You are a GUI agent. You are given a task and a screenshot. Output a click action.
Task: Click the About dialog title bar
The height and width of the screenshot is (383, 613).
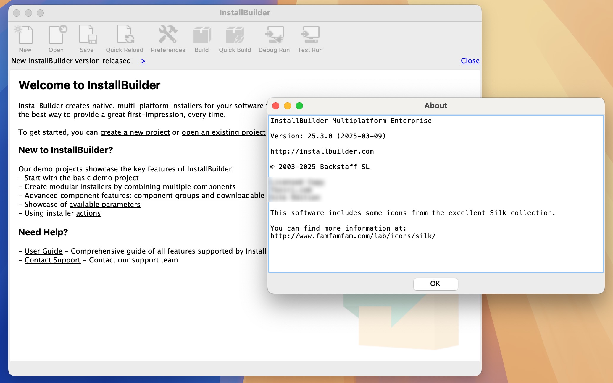[436, 106]
